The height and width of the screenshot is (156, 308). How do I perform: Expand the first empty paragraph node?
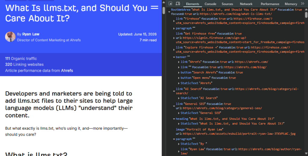click(x=174, y=28)
